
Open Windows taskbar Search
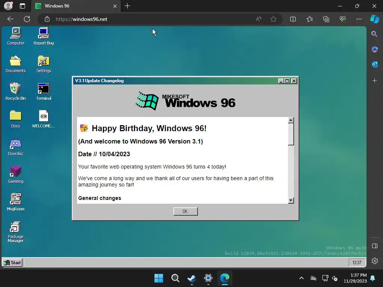click(175, 278)
